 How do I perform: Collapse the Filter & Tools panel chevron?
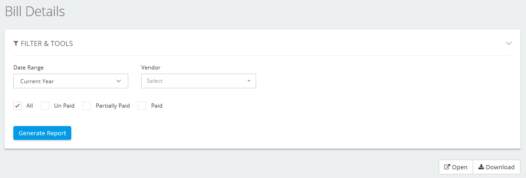click(x=509, y=43)
